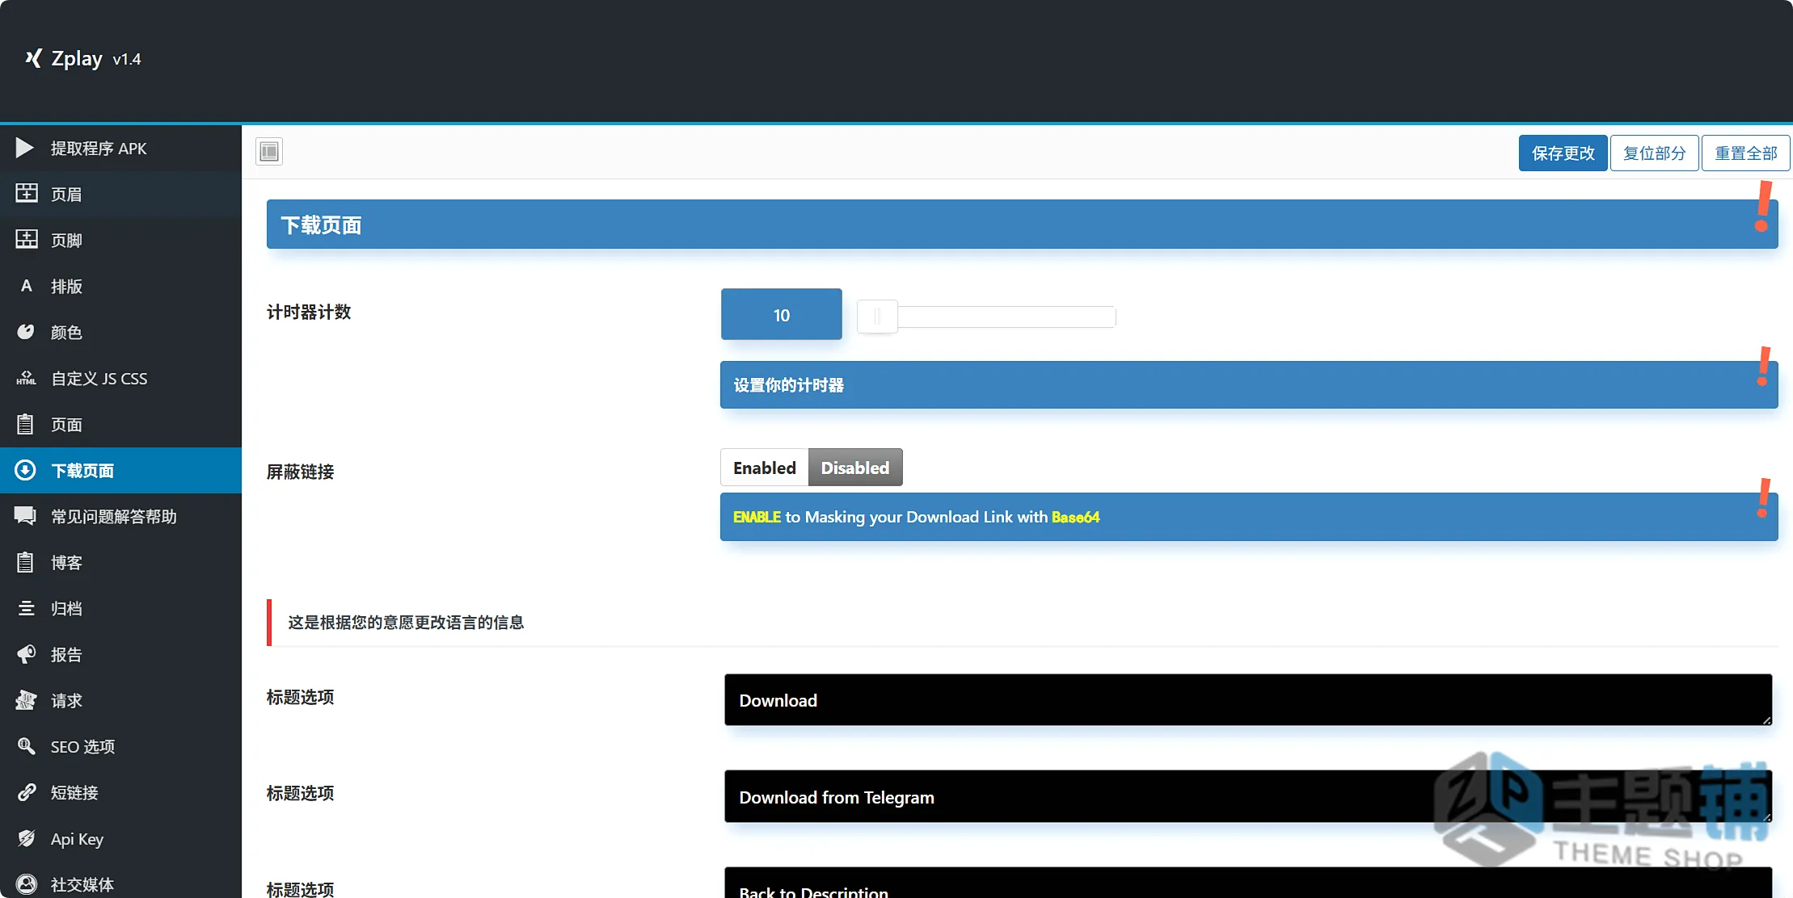
Task: Click the 设置你的计时器 hint text
Action: click(x=788, y=385)
